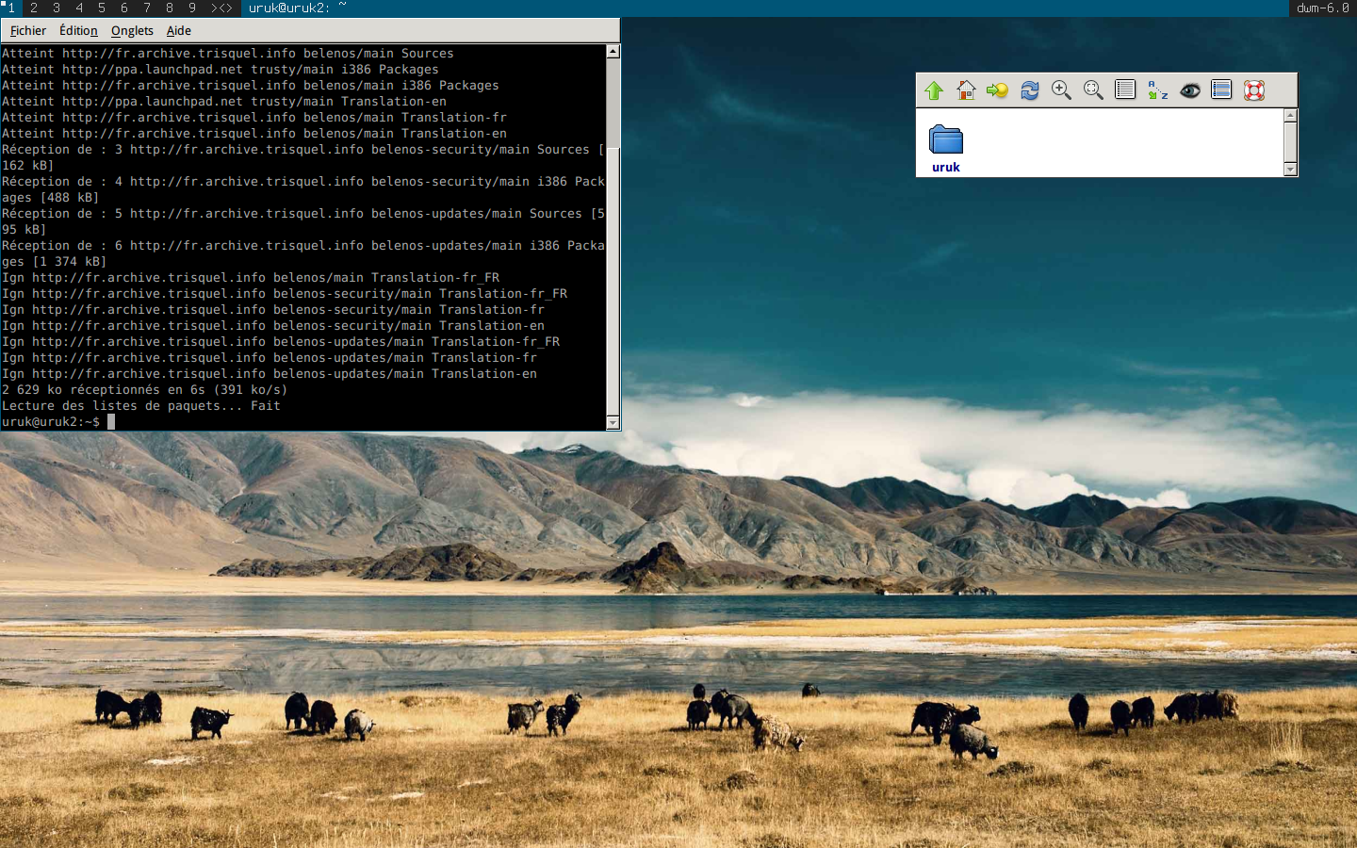Switch to workspace tag 4
This screenshot has height=848, width=1357.
[x=79, y=8]
